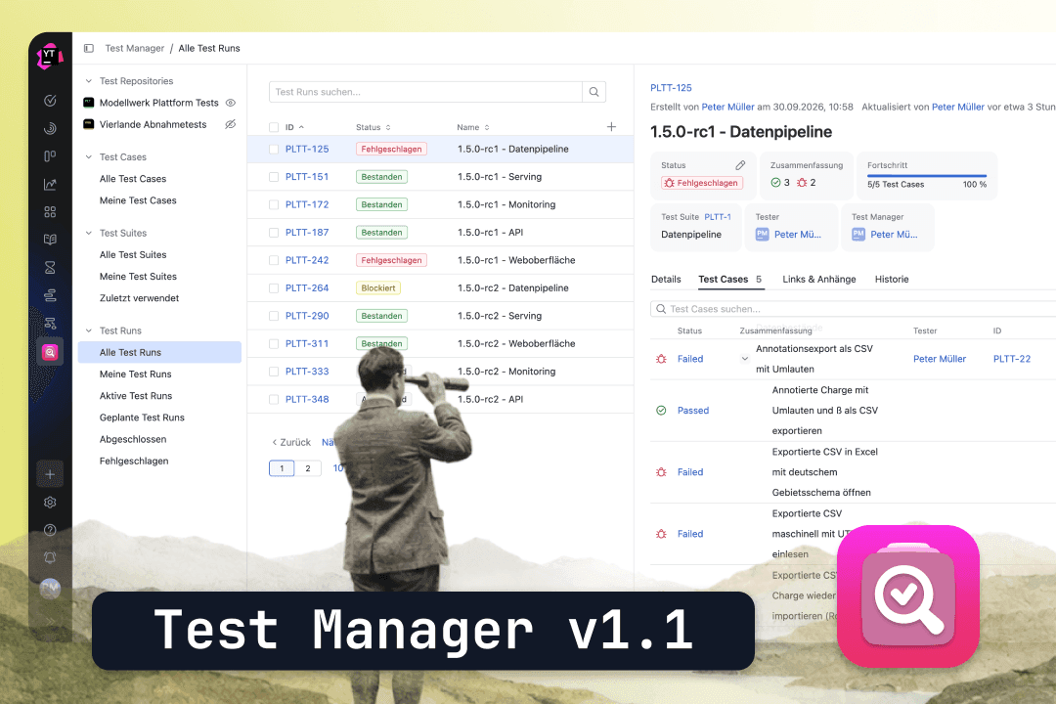Tick checkbox for PLTT-311 row
Viewport: 1056px width, 704px height.
coord(274,343)
